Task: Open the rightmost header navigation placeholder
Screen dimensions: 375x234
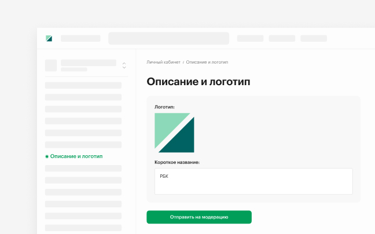Action: [x=314, y=38]
